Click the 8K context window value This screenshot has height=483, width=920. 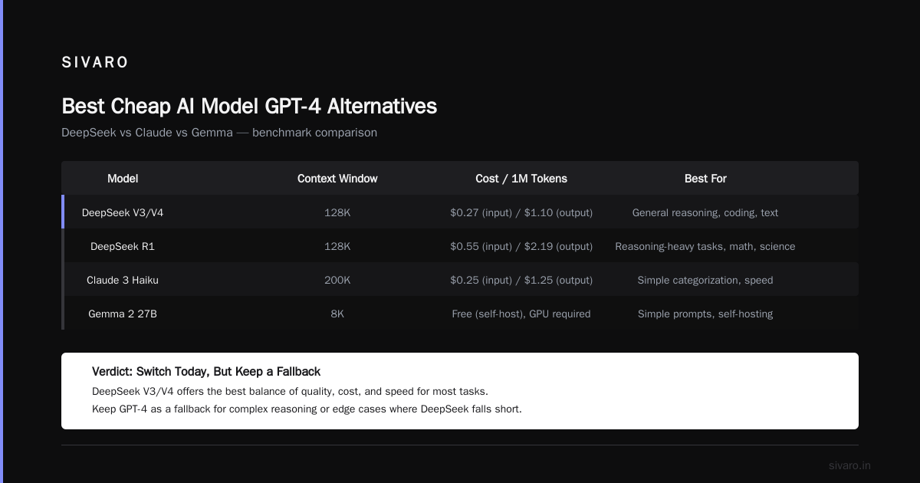[x=337, y=314]
